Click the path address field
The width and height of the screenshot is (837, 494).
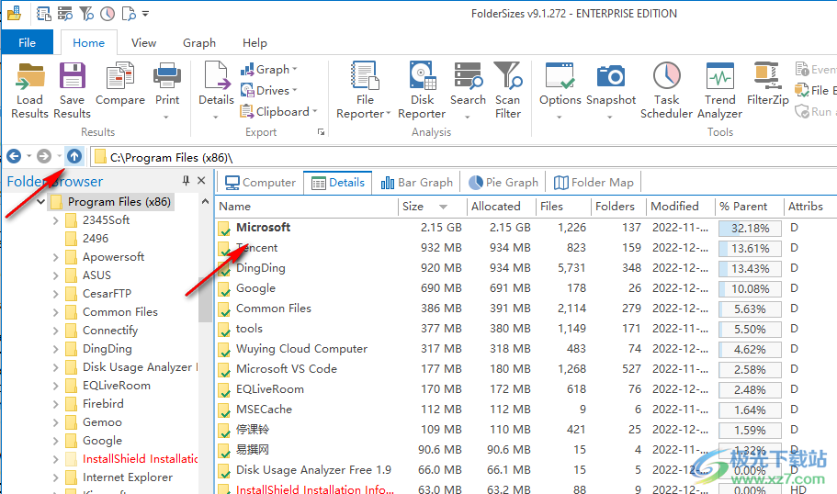pyautogui.click(x=463, y=157)
